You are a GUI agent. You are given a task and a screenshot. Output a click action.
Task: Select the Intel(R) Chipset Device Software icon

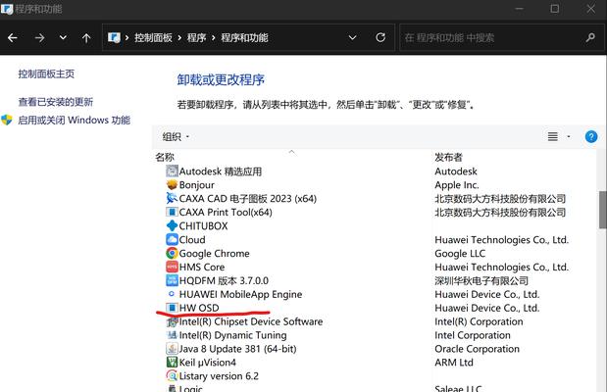point(172,321)
